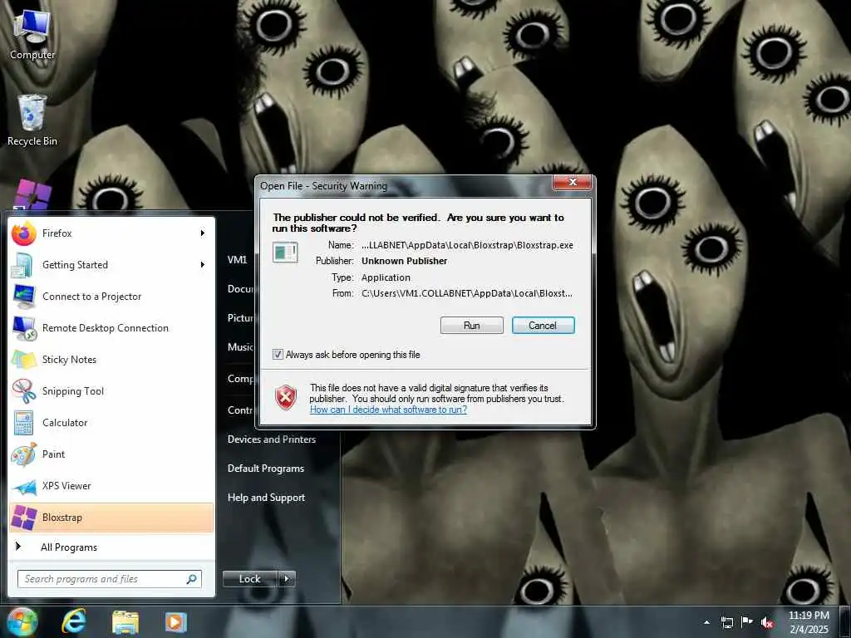Viewport: 851px width, 638px height.
Task: Click the From path C:\Users\VM1.COLLABNET text
Action: (467, 293)
